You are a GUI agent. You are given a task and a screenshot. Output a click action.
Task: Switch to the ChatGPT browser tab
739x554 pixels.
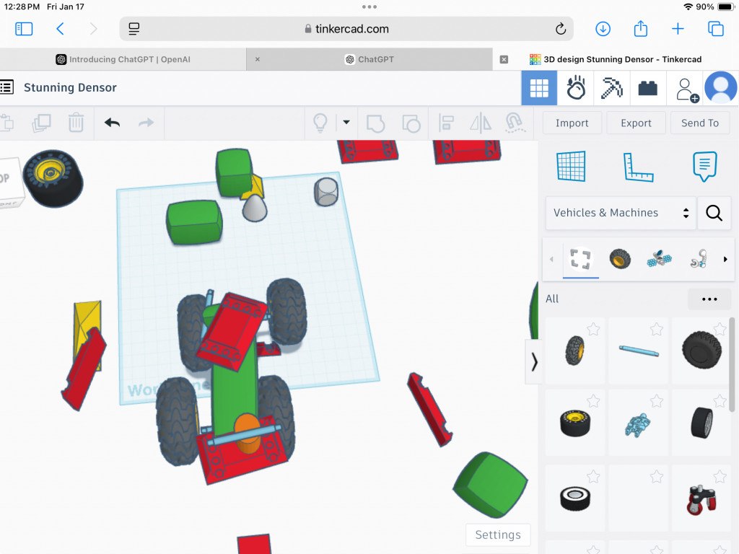pyautogui.click(x=375, y=59)
